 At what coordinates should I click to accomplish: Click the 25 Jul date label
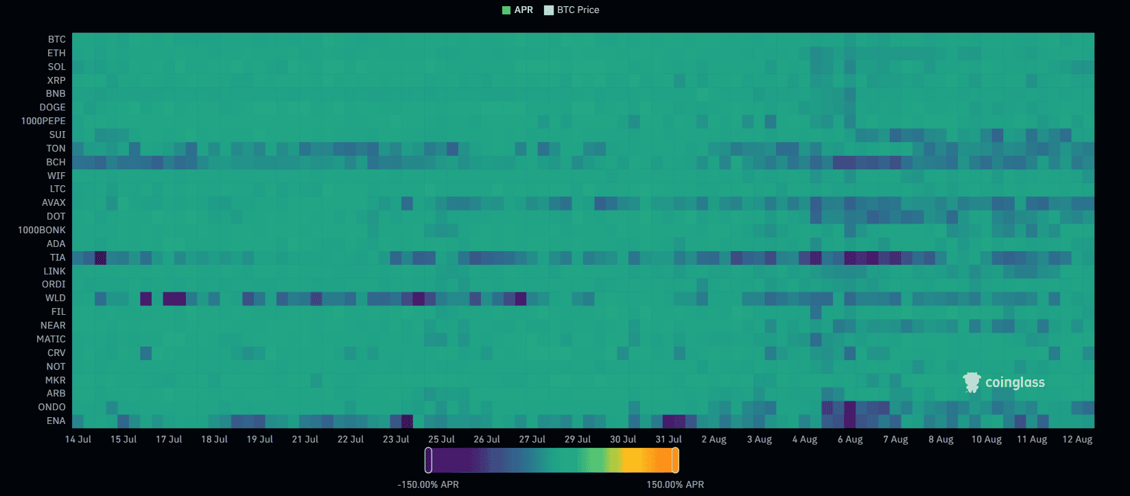(x=442, y=439)
